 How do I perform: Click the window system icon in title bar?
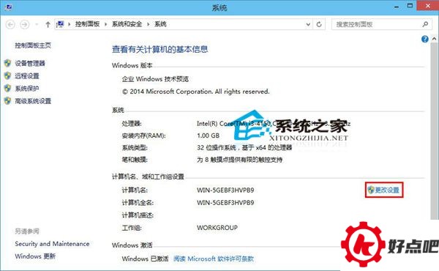coord(8,7)
